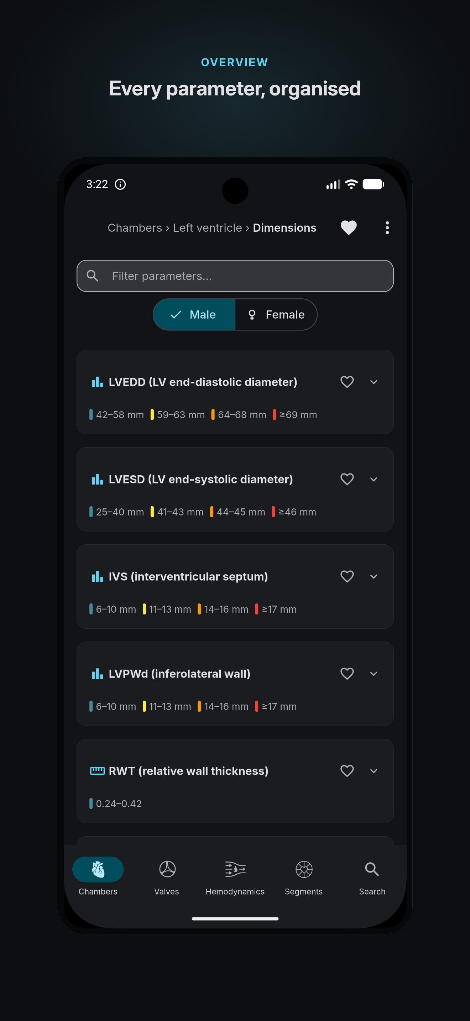The height and width of the screenshot is (1021, 470).
Task: Tap the filled heart favorites icon in header
Action: [349, 228]
